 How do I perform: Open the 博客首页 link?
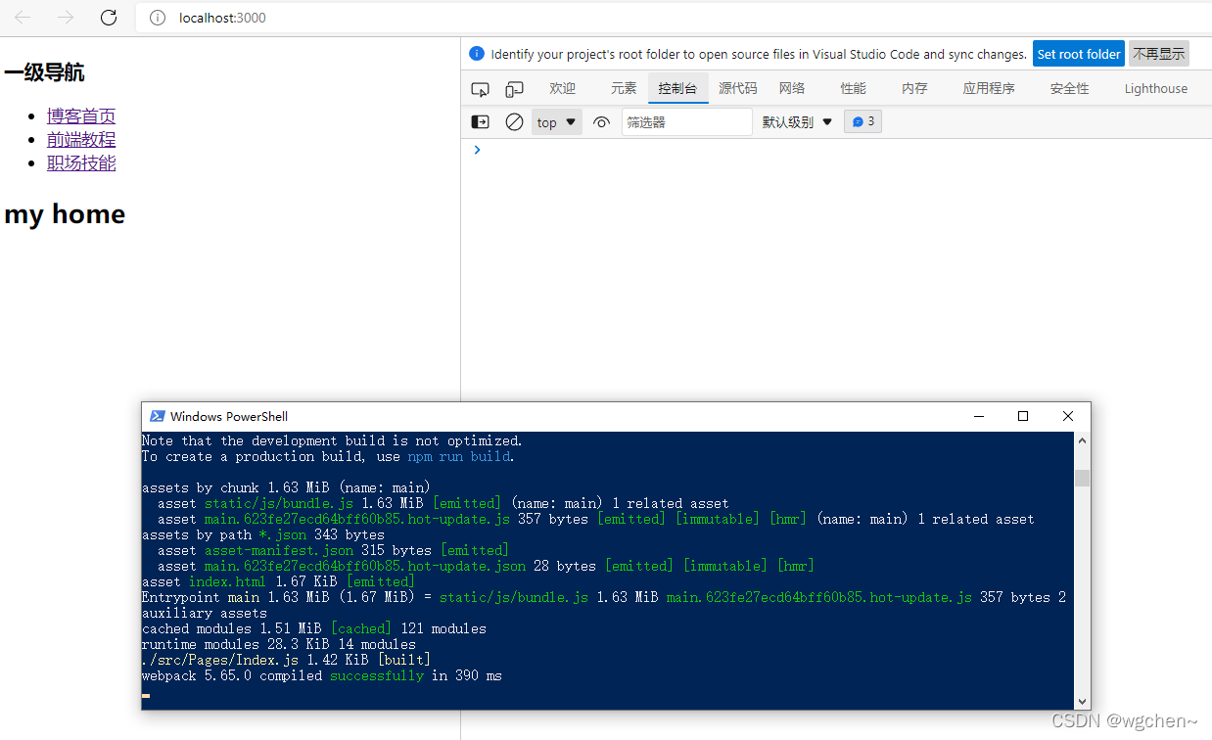81,116
